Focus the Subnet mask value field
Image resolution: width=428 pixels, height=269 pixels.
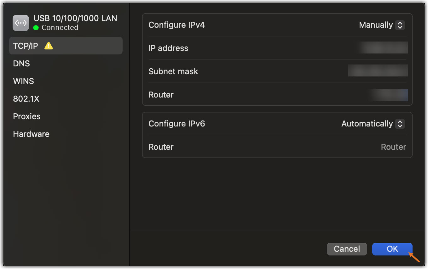(378, 71)
